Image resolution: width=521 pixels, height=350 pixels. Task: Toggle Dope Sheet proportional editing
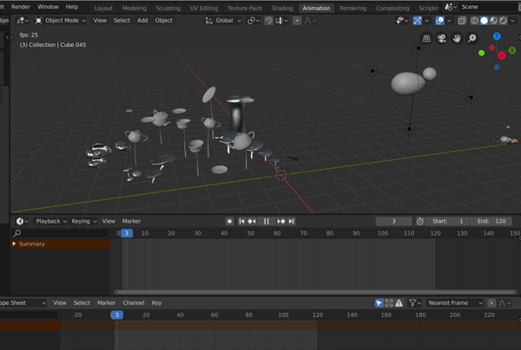(x=491, y=303)
